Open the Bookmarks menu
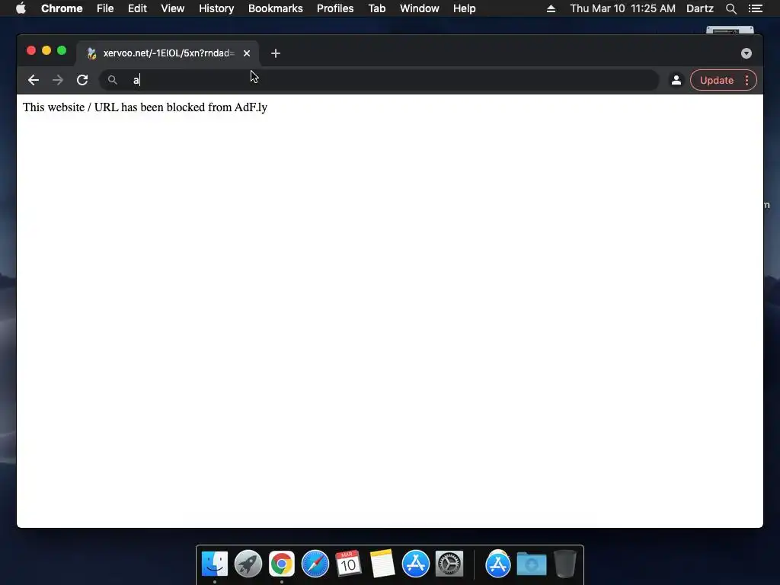The image size is (780, 585). (x=276, y=8)
